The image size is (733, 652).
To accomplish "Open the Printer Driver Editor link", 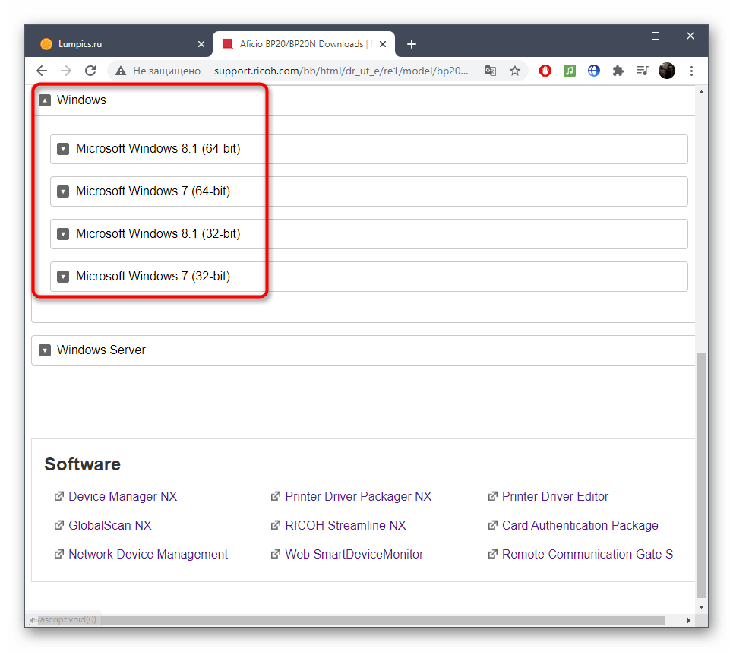I will coord(555,496).
